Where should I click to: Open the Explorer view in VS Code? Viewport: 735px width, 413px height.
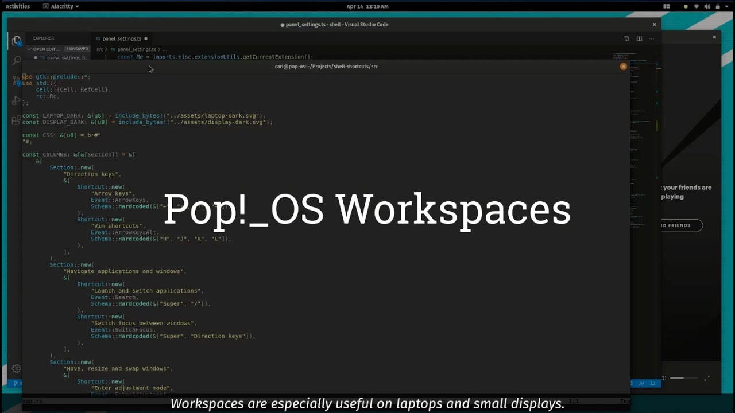click(16, 41)
